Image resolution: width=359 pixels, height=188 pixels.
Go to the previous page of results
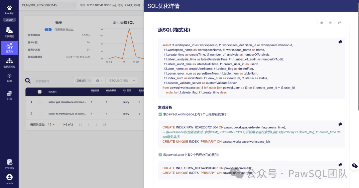point(89,124)
